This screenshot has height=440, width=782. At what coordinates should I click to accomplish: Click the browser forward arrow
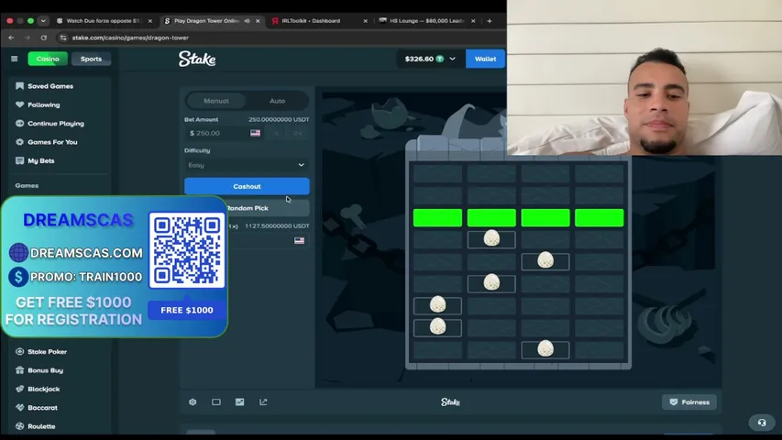28,38
